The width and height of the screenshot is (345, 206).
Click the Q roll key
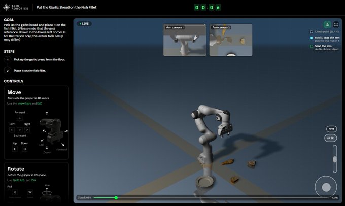(x=15, y=192)
